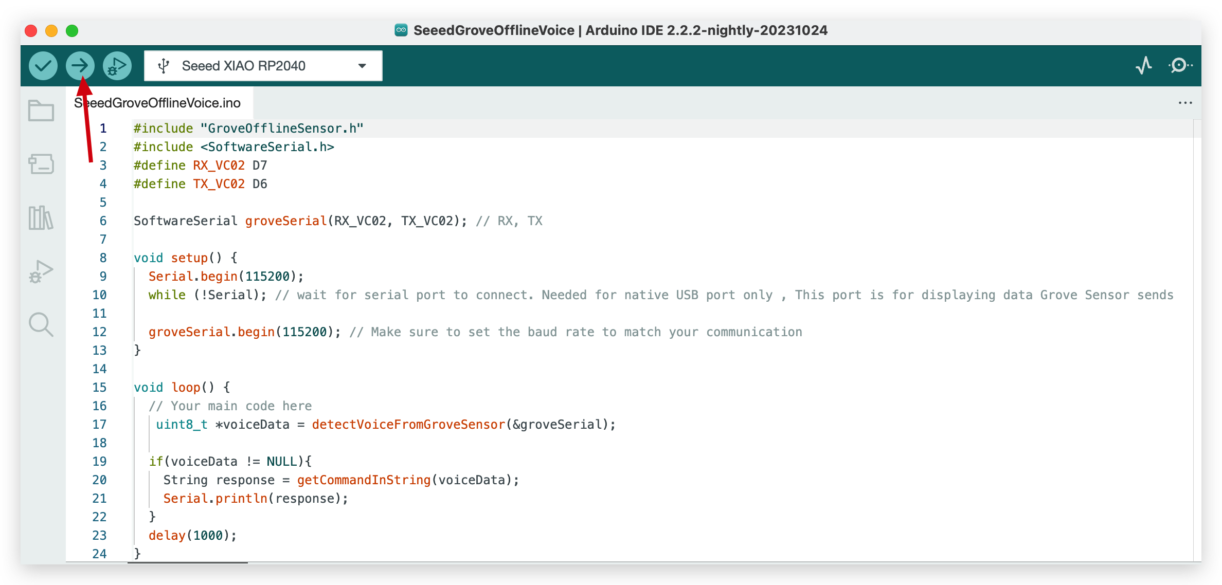Click the green maximize window button
The height and width of the screenshot is (585, 1222).
(x=72, y=31)
